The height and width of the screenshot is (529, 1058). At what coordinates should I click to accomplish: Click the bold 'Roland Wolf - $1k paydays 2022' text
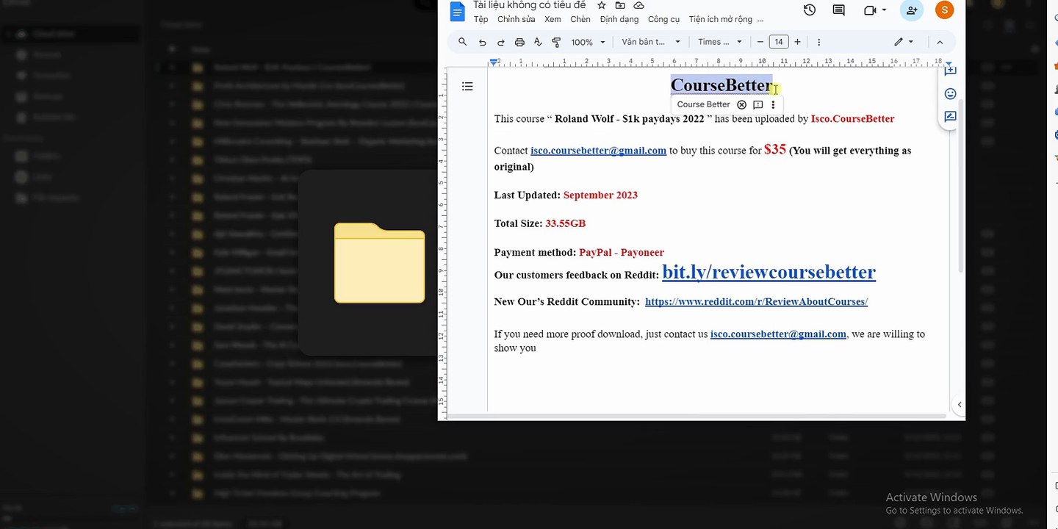coord(630,118)
